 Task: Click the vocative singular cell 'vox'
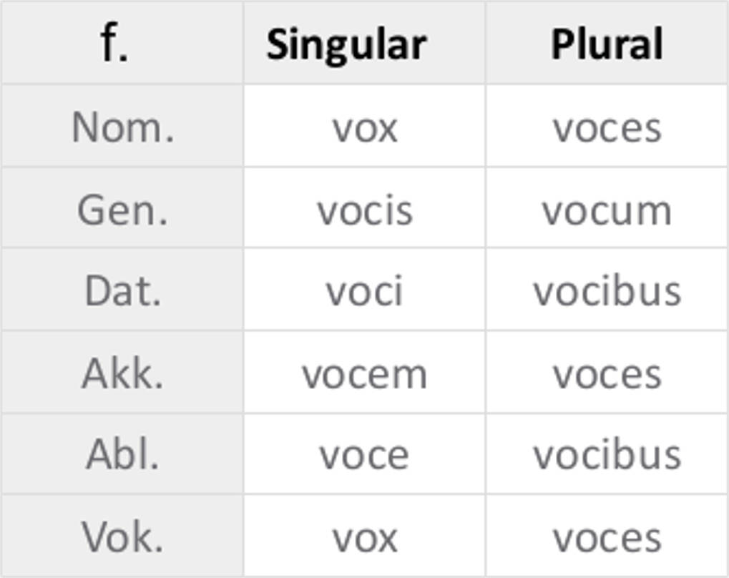[x=364, y=537]
